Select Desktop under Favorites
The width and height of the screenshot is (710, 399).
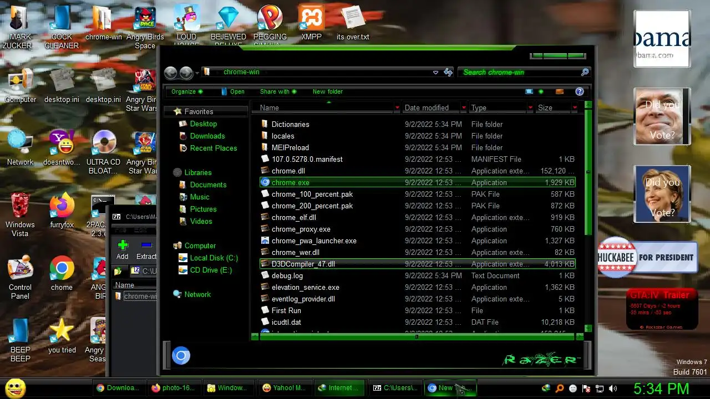(x=203, y=124)
